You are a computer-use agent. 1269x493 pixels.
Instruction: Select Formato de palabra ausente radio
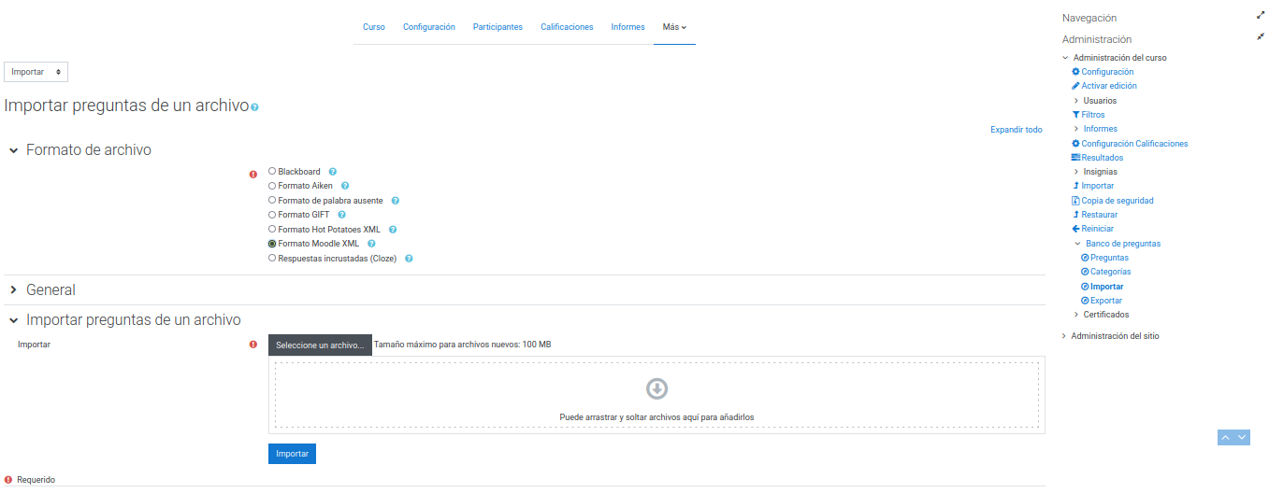tap(272, 200)
